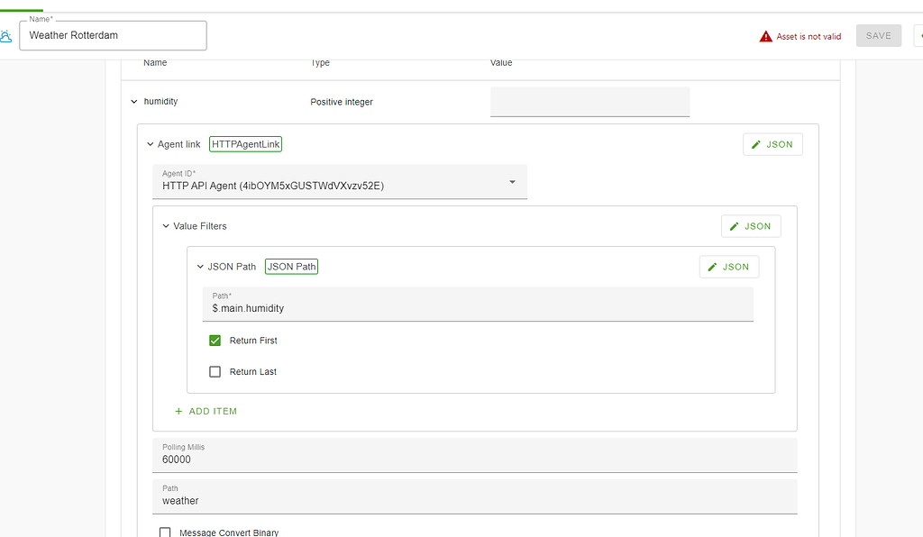Image resolution: width=923 pixels, height=537 pixels.
Task: Click the HTTPAgentLink type badge
Action: [x=245, y=144]
